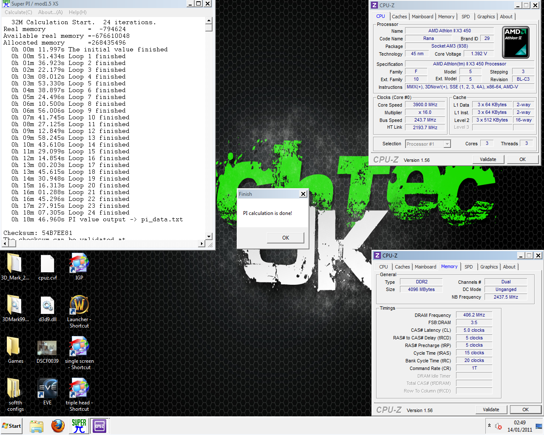Select CPU tab in top CPU-Z
Image resolution: width=544 pixels, height=435 pixels.
coord(381,16)
